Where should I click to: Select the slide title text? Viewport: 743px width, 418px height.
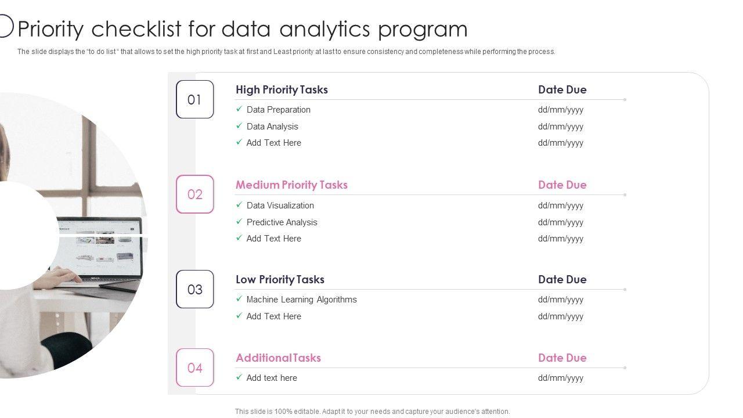click(243, 28)
